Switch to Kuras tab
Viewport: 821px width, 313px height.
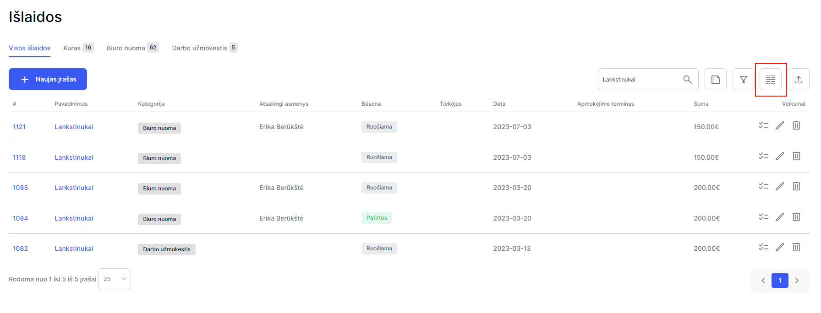78,48
